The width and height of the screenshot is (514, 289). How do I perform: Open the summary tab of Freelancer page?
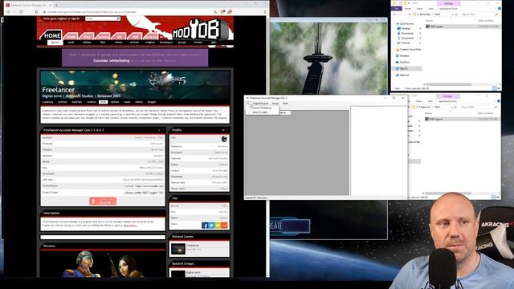point(48,102)
